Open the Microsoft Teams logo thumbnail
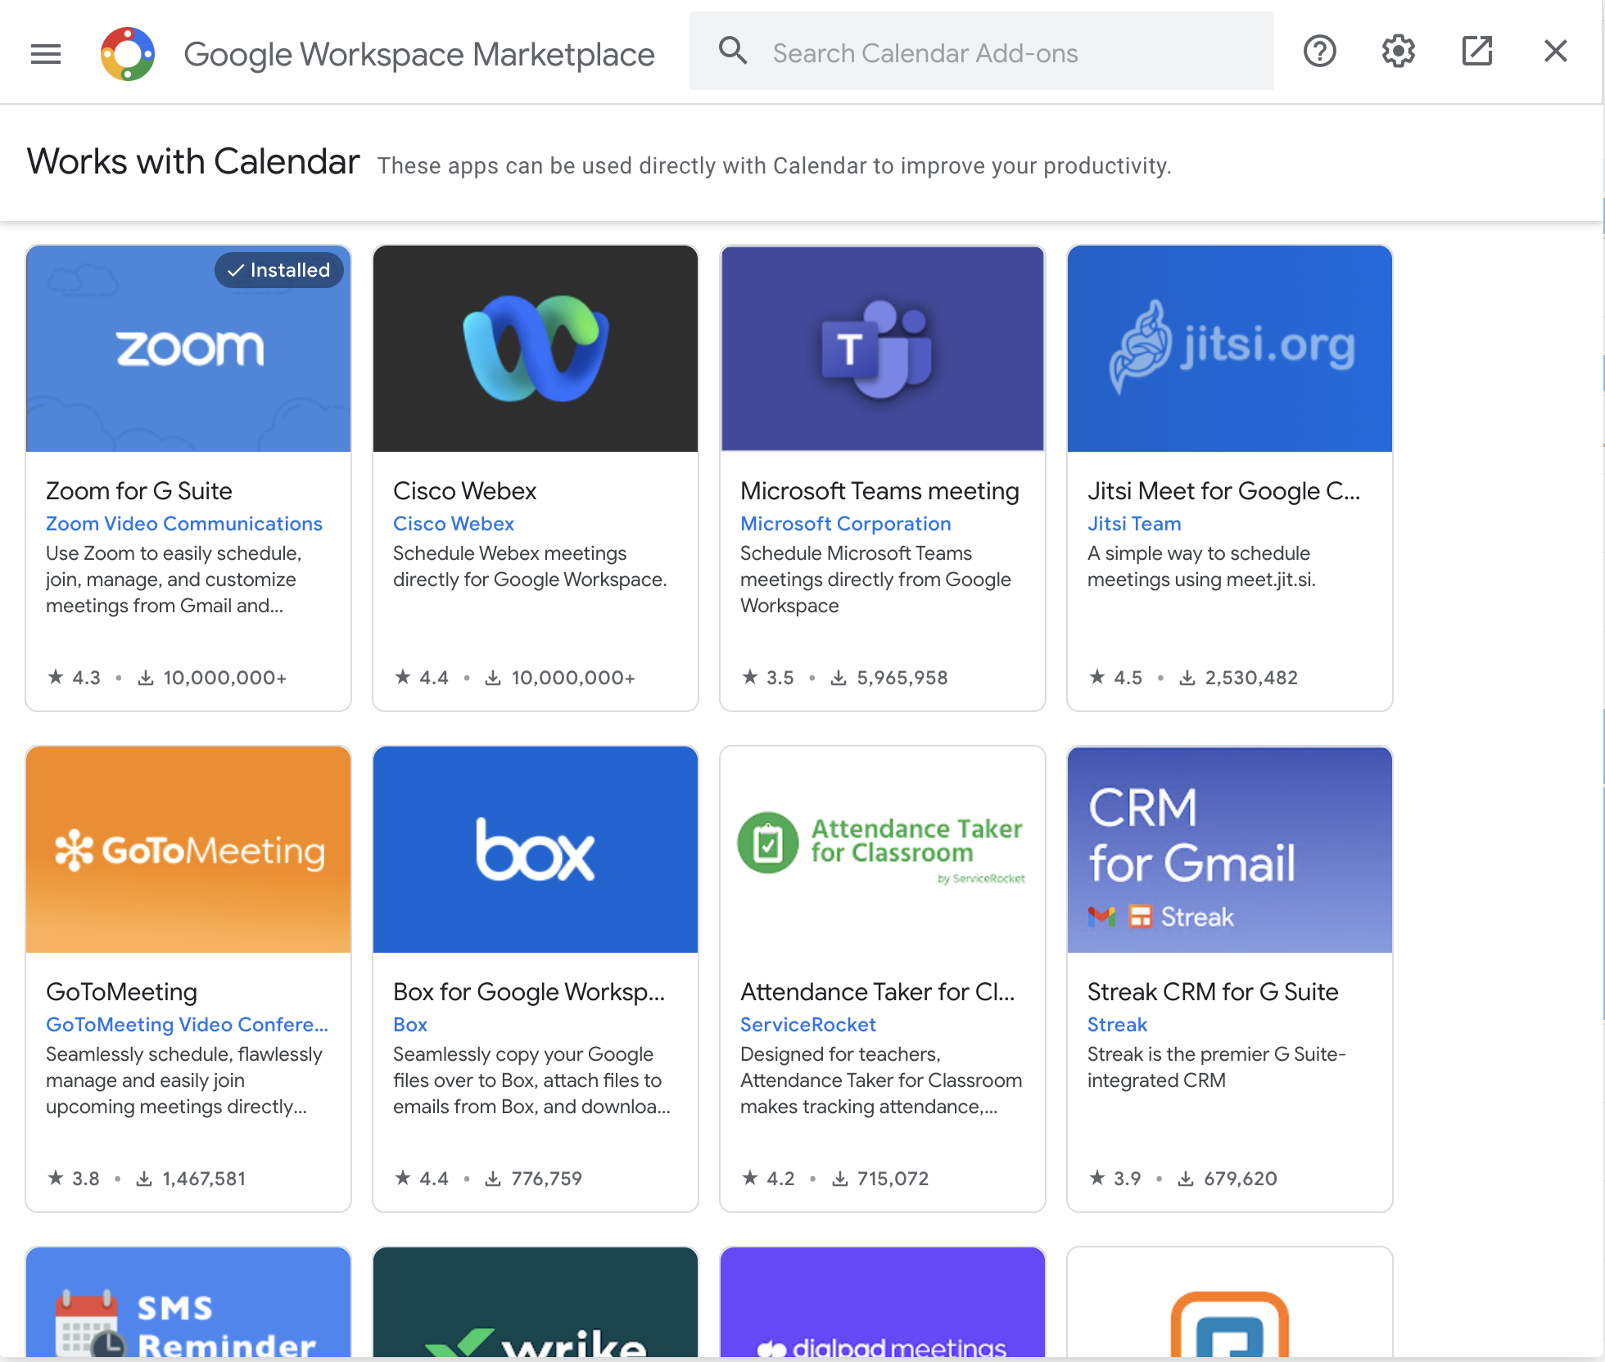Viewport: 1605px width, 1362px height. pyautogui.click(x=883, y=349)
